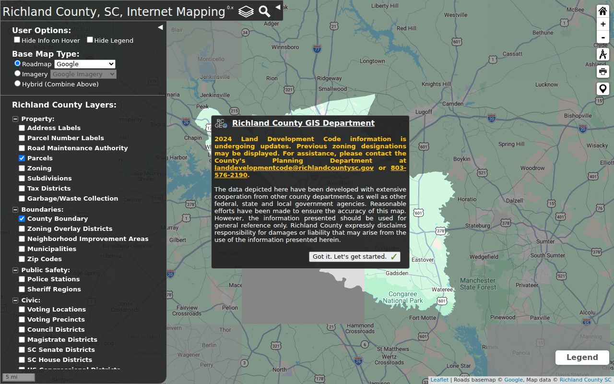614x384 pixels.
Task: Click the RC GEO logo in dialog
Action: point(221,123)
